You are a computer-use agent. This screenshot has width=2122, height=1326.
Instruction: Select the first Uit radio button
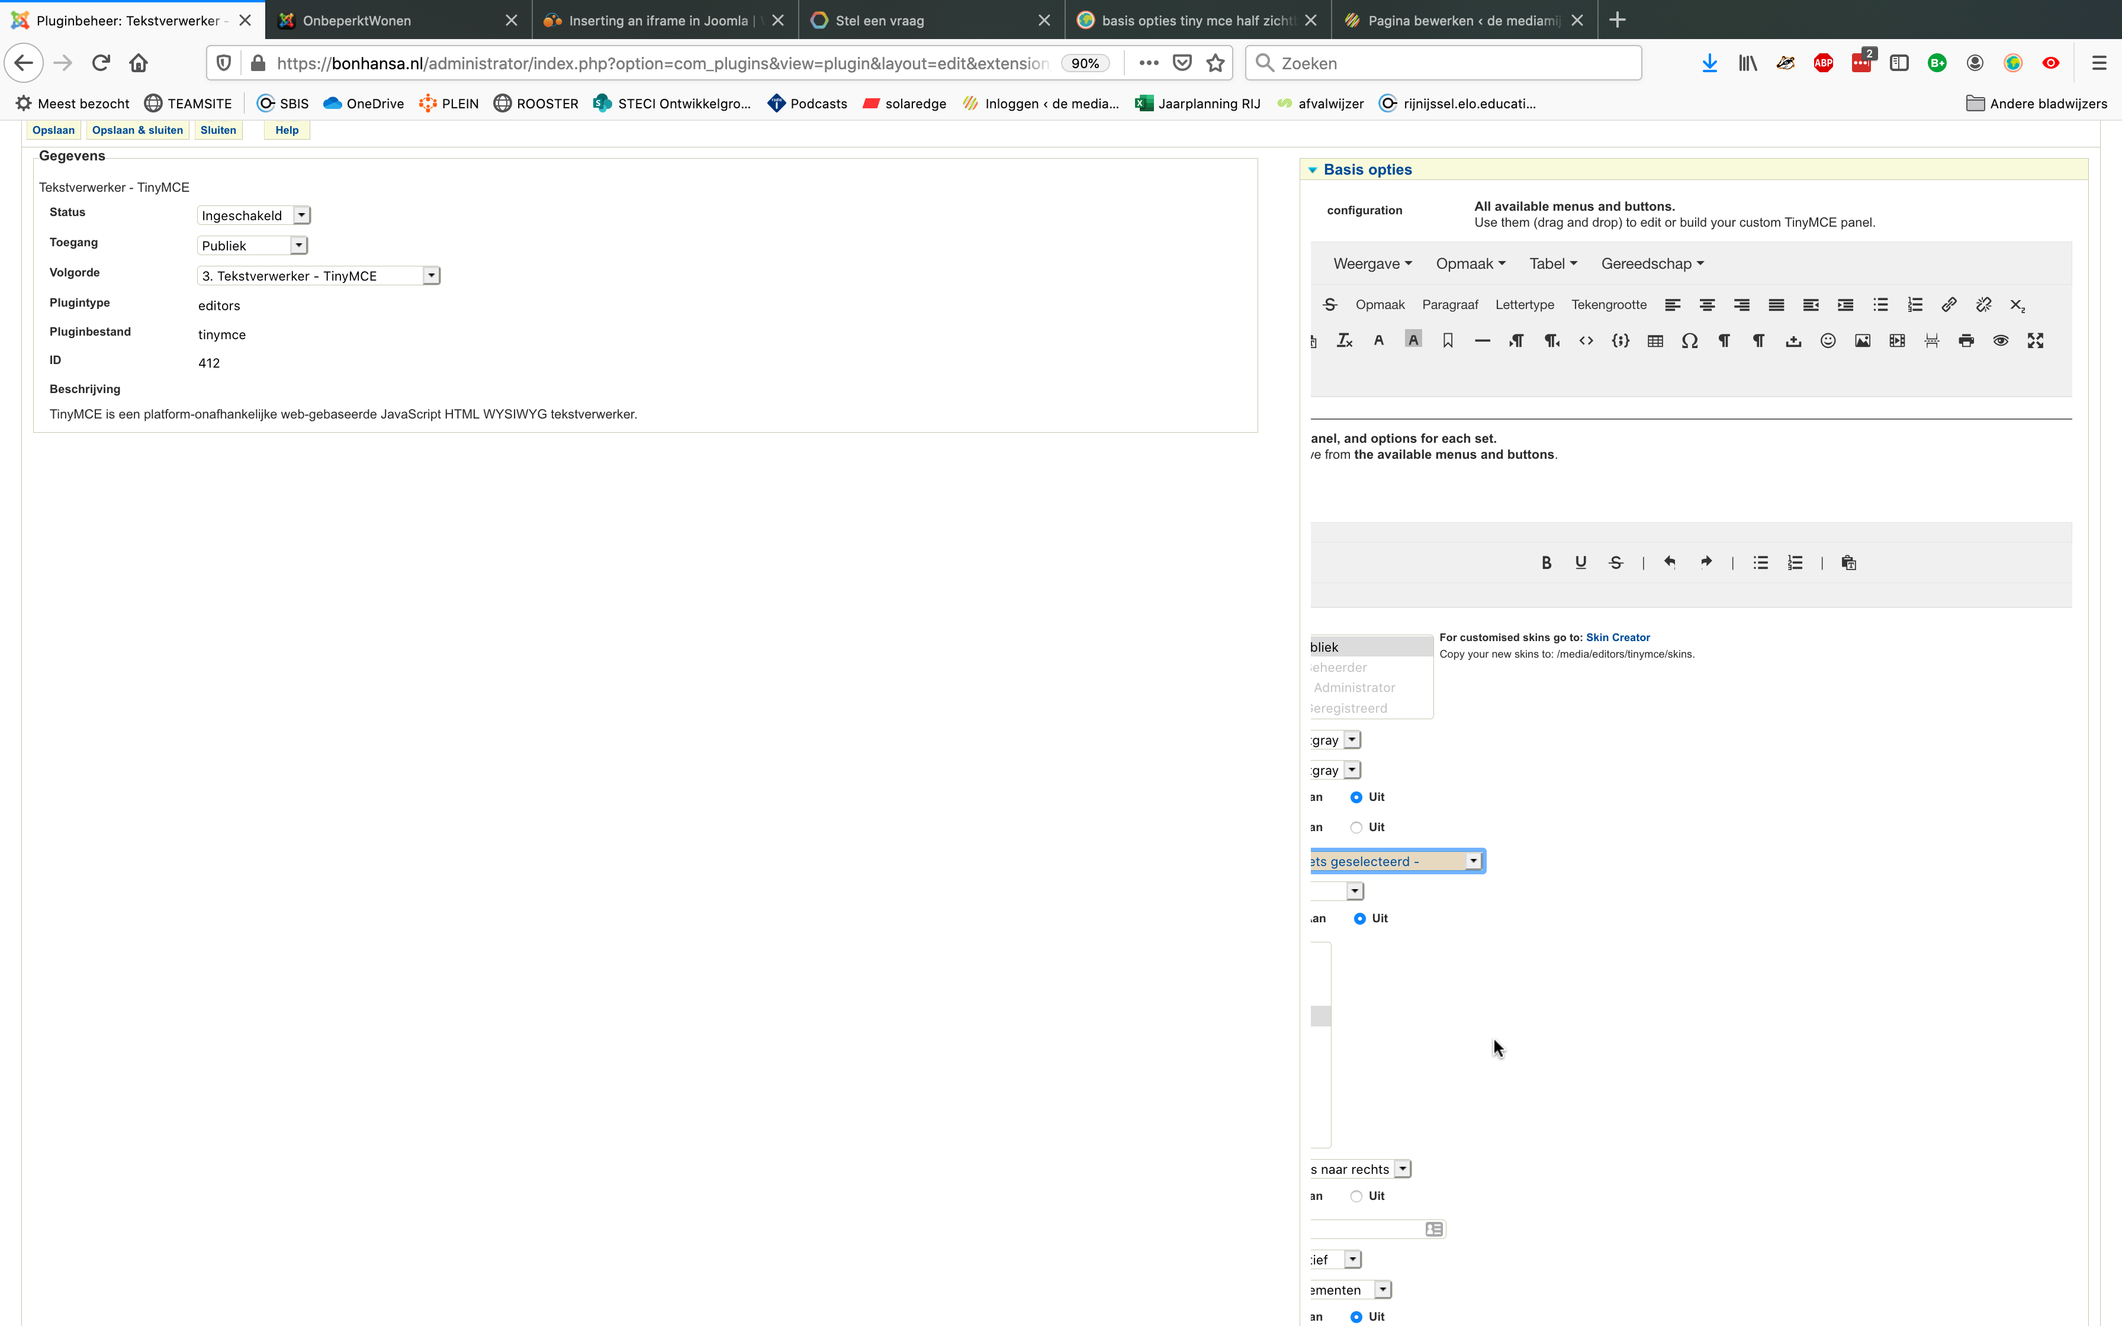(1356, 797)
